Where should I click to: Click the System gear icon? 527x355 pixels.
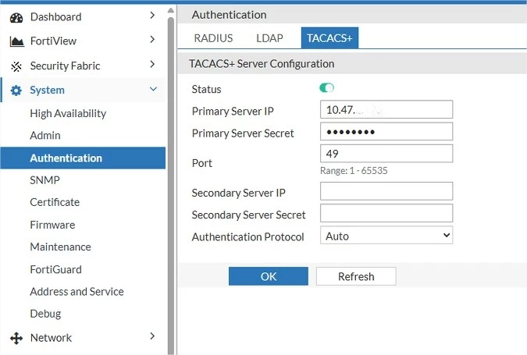pos(16,91)
